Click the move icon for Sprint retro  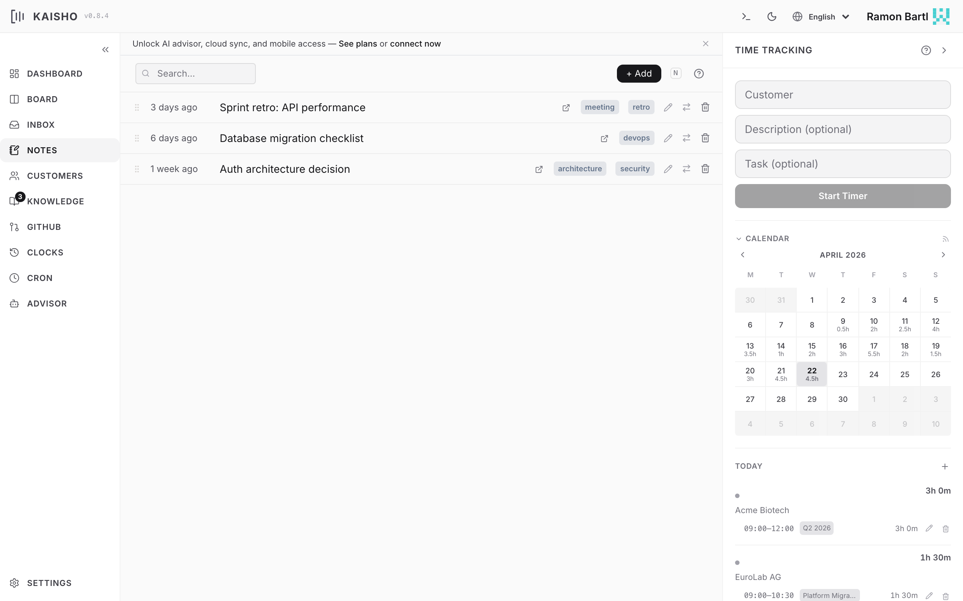click(687, 107)
